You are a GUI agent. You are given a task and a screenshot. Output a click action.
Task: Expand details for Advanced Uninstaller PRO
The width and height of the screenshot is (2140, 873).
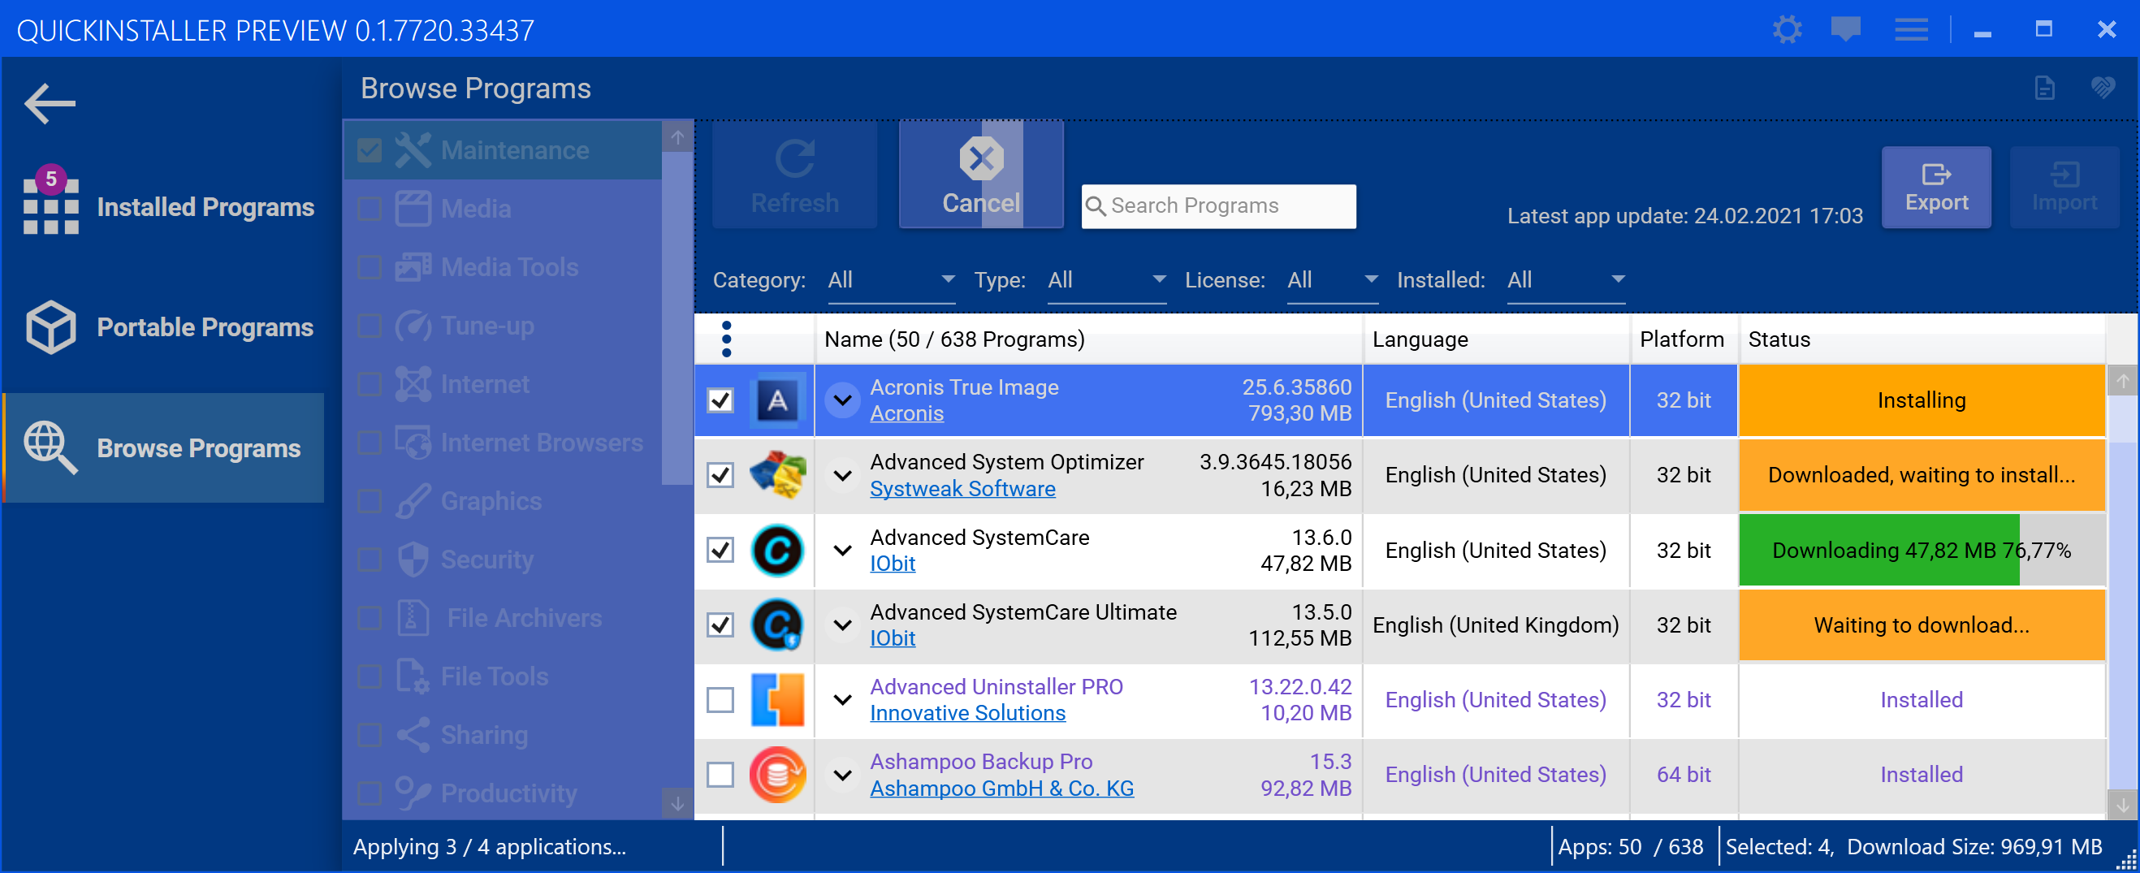point(842,700)
